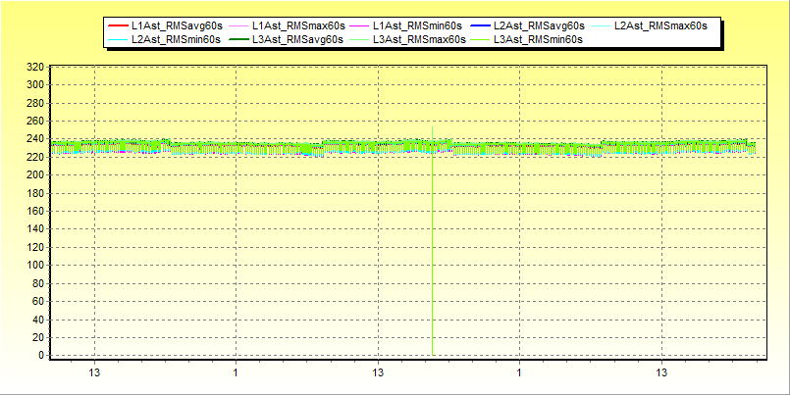The height and width of the screenshot is (395, 790).
Task: Click the magenta L1Ast_RMSmin60s line swatch
Action: pos(358,25)
